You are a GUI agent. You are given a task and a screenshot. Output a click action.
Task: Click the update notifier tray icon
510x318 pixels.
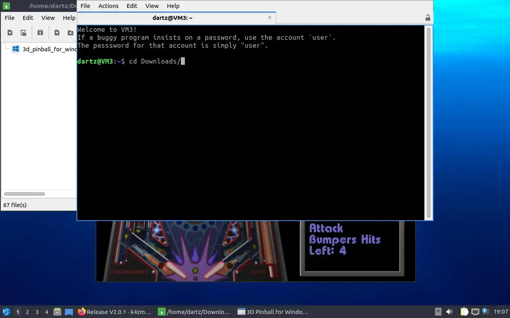(x=485, y=312)
